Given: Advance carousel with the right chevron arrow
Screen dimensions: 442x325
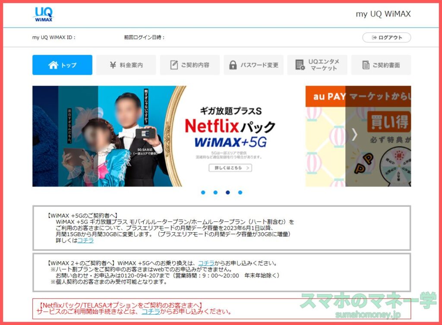Looking at the screenshot, I should click(355, 135).
